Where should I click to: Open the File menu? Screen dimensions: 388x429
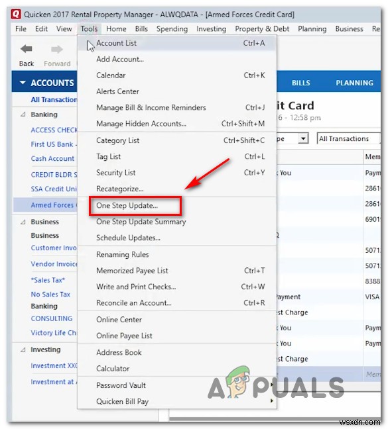(21, 28)
